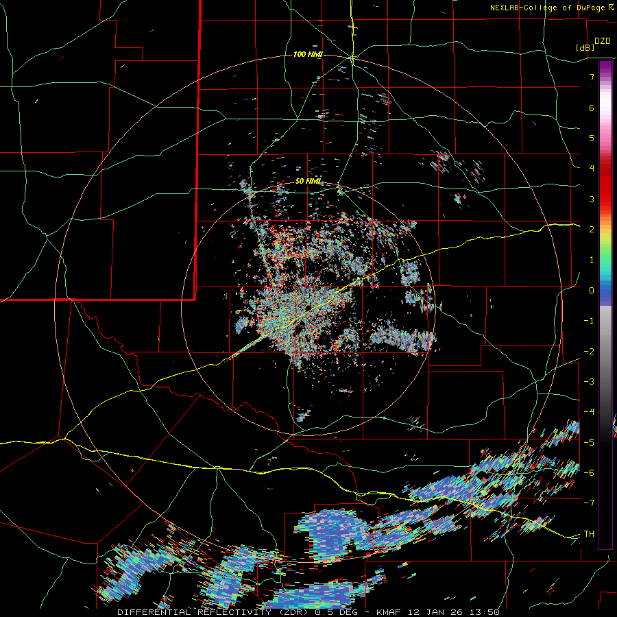Click the TH label on color scale
This screenshot has height=617, width=617.
point(589,534)
